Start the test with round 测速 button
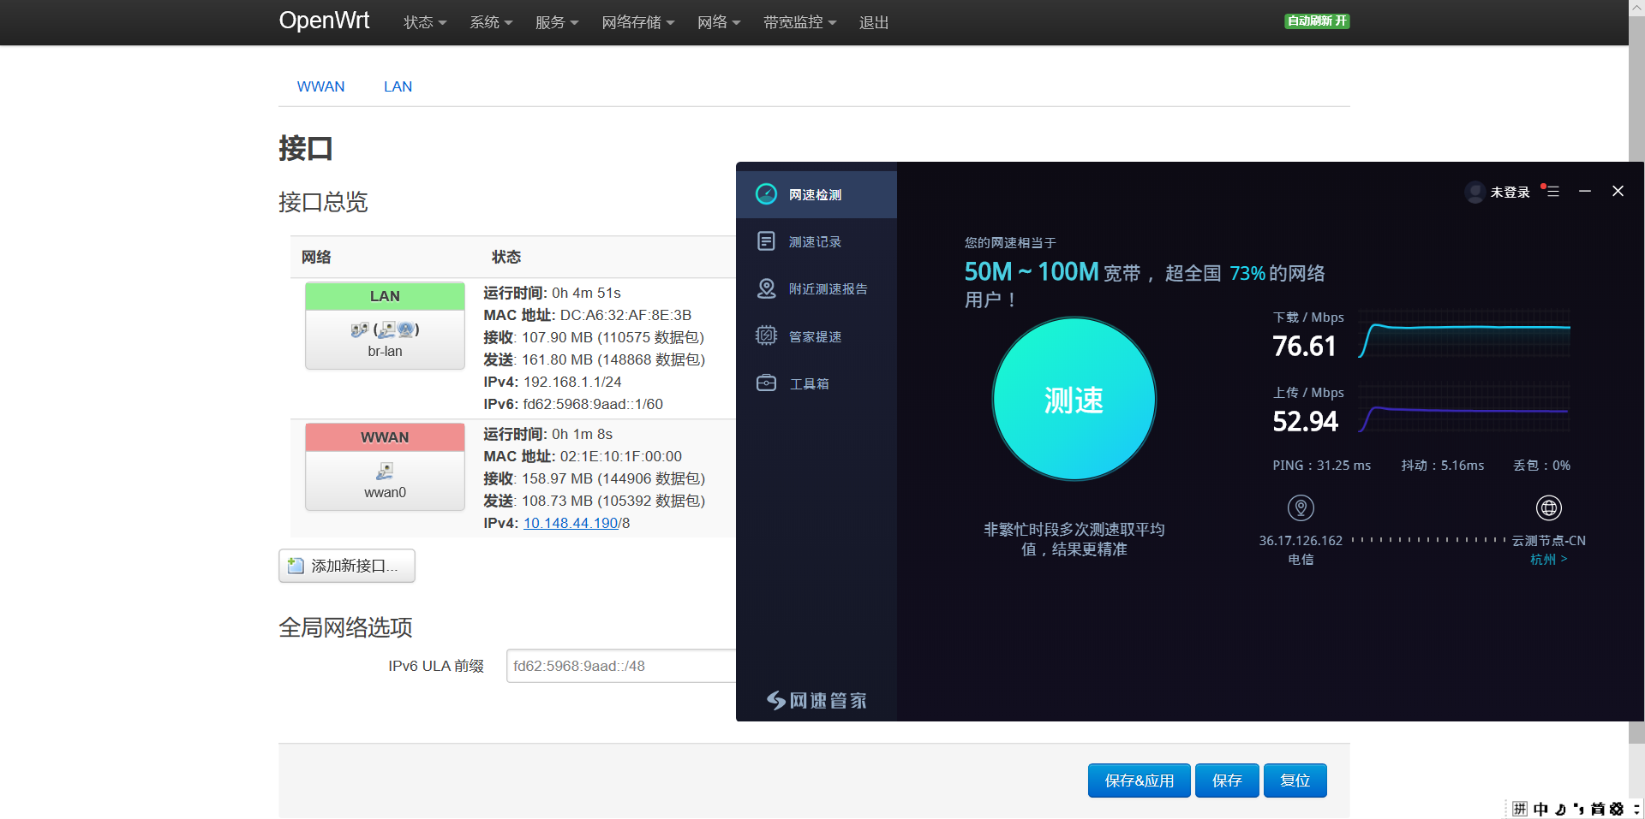The width and height of the screenshot is (1645, 819). coord(1074,399)
